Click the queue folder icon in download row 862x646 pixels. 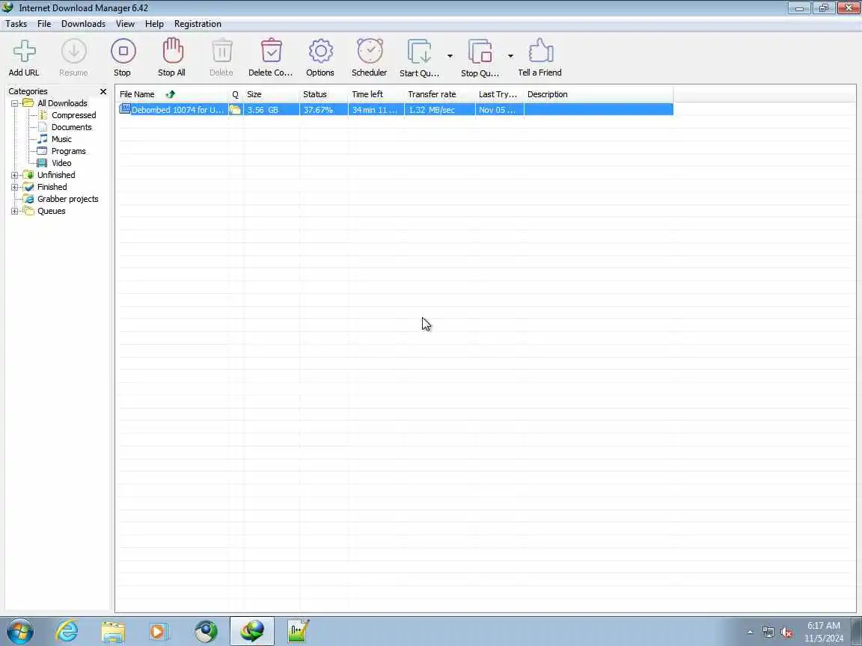[235, 109]
